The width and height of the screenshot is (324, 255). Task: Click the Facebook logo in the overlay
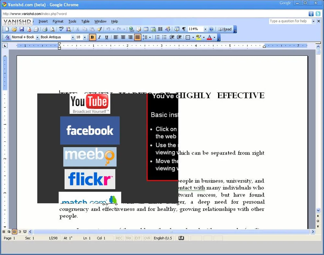coord(90,130)
